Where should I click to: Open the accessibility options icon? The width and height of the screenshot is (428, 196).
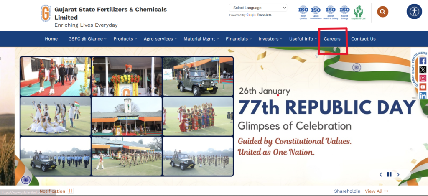click(414, 11)
